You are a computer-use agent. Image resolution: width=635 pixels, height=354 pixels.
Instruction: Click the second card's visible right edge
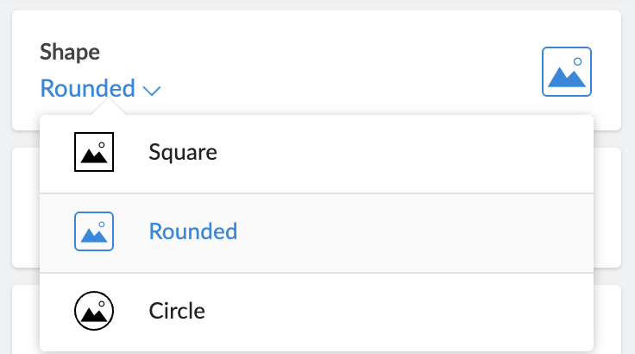point(607,207)
